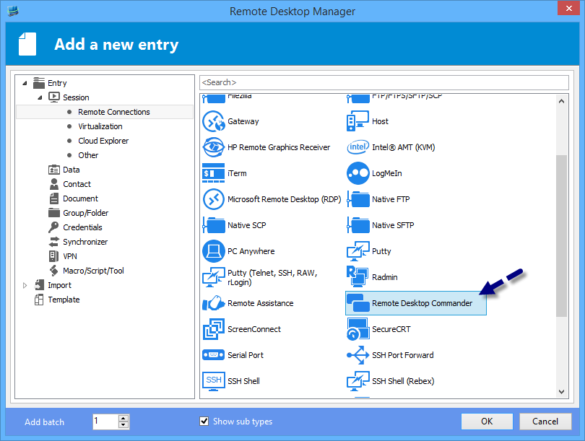
Task: Select the HP Remote Graphics Receiver icon
Action: [x=214, y=147]
